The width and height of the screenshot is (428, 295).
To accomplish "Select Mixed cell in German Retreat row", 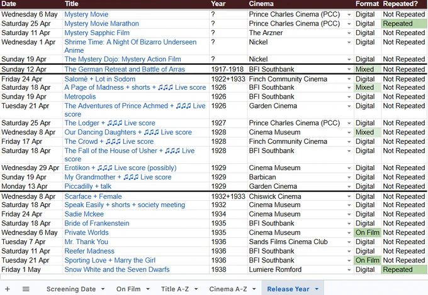I will [x=368, y=70].
